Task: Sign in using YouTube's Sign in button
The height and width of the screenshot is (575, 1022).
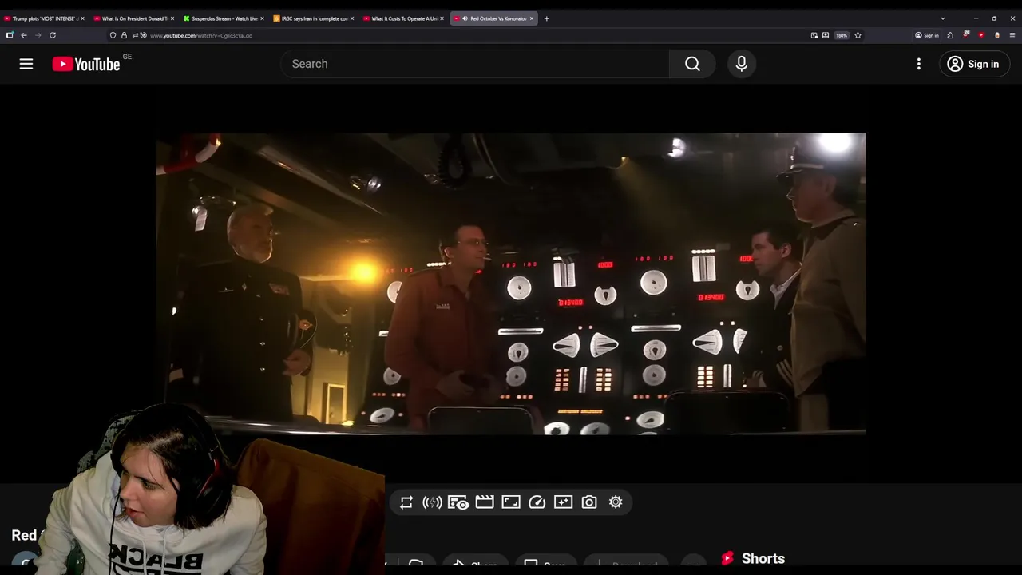Action: [x=973, y=64]
